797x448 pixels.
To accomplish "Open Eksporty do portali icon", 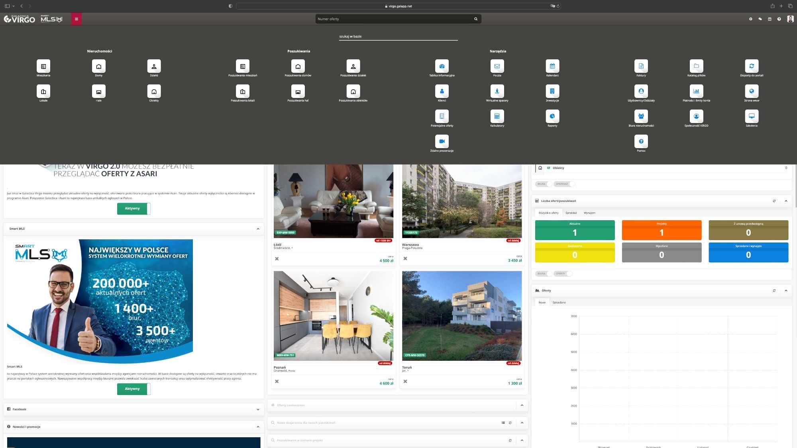I will 752,66.
